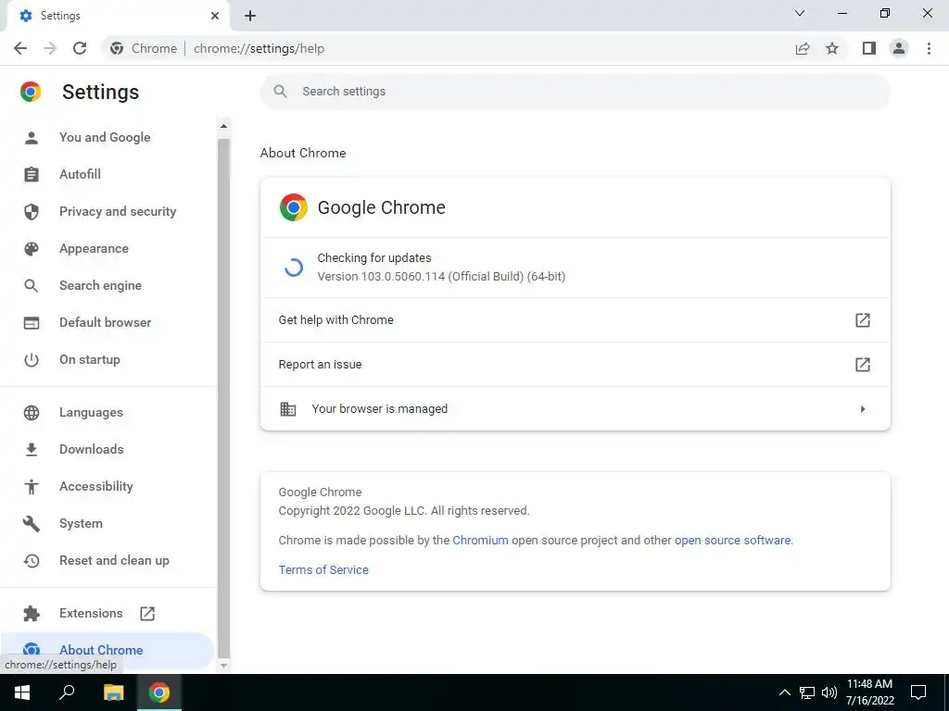The image size is (949, 711).
Task: Open the tab search dropdown arrow
Action: [x=800, y=13]
